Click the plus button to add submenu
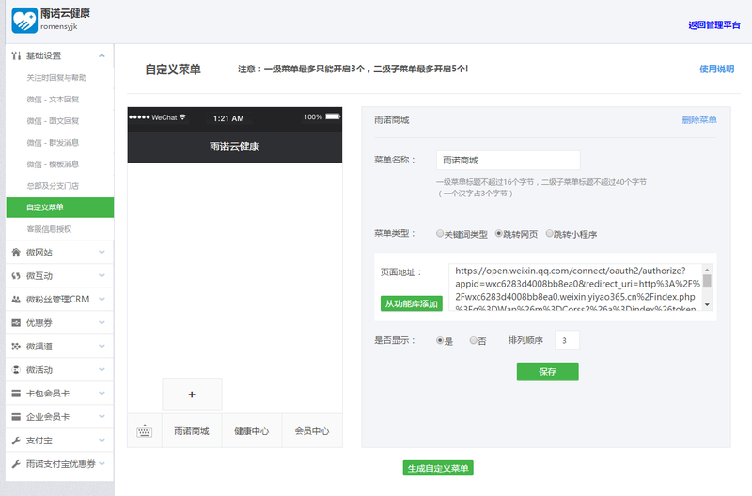The height and width of the screenshot is (496, 752). click(192, 395)
